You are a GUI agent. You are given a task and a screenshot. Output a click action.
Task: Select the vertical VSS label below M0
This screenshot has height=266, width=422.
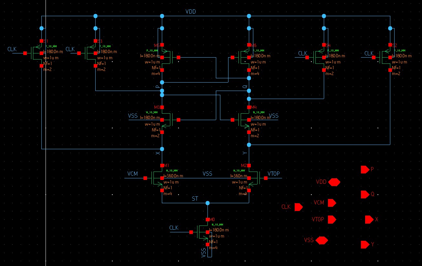pyautogui.click(x=204, y=253)
